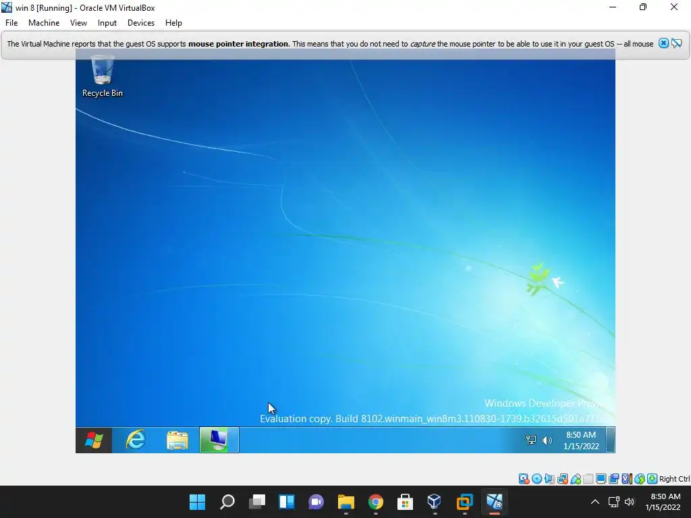Open the Devices menu

click(141, 23)
